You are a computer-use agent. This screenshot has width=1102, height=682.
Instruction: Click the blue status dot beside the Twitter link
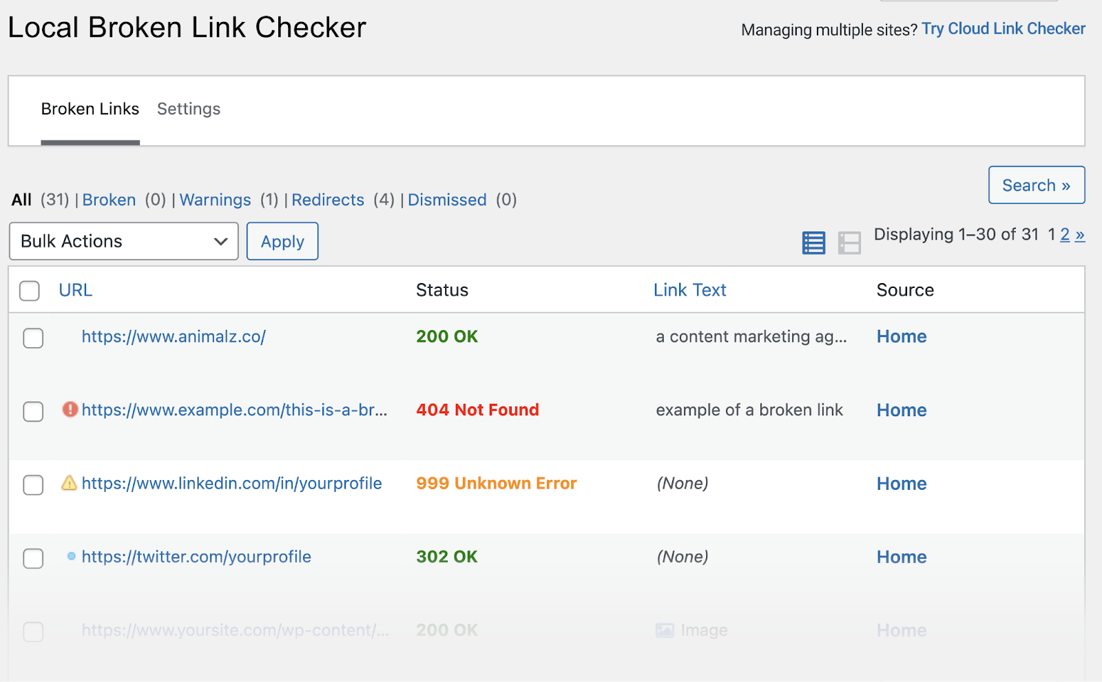71,557
